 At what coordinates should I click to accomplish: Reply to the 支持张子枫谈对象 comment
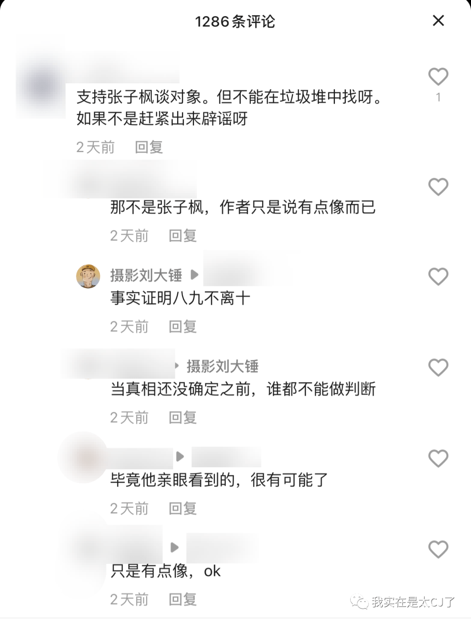click(x=149, y=147)
